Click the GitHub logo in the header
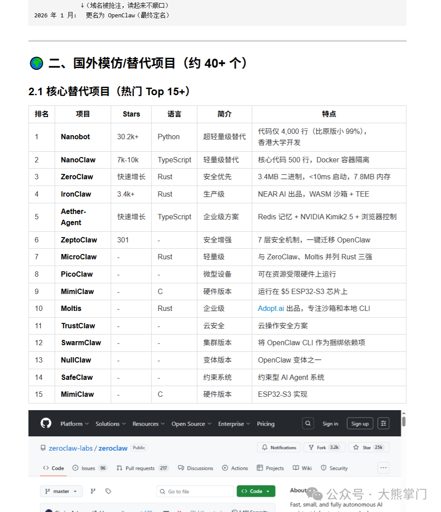Viewport: 441px width, 512px height. coord(45,423)
